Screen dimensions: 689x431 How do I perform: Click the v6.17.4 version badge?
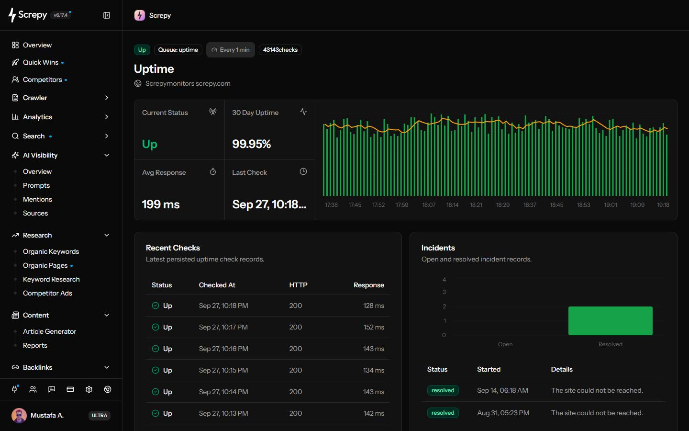click(x=61, y=15)
